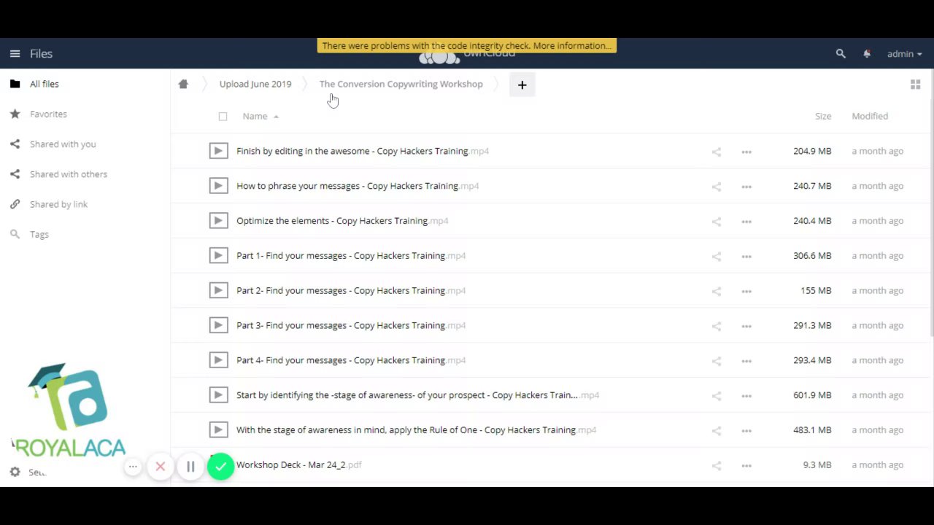Image resolution: width=934 pixels, height=525 pixels.
Task: Click integrity check More information notice
Action: click(467, 45)
